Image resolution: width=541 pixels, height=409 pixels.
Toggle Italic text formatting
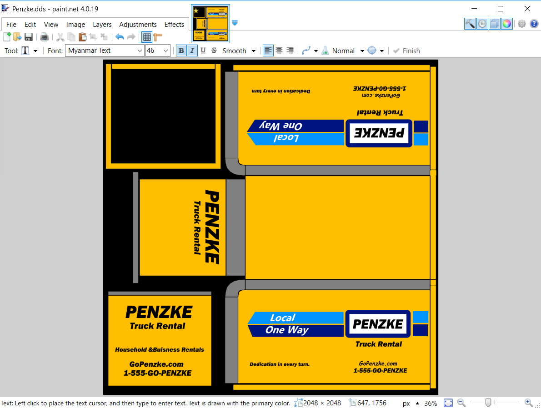pyautogui.click(x=192, y=51)
